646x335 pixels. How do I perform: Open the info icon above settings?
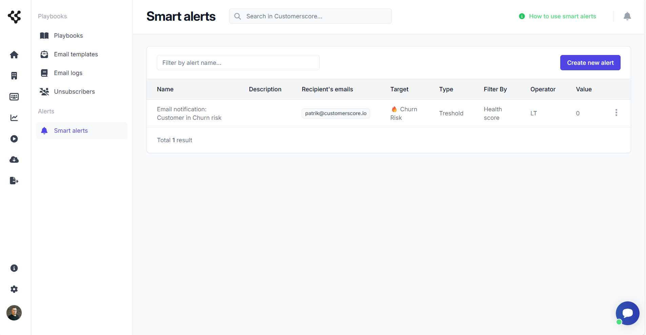(14, 268)
